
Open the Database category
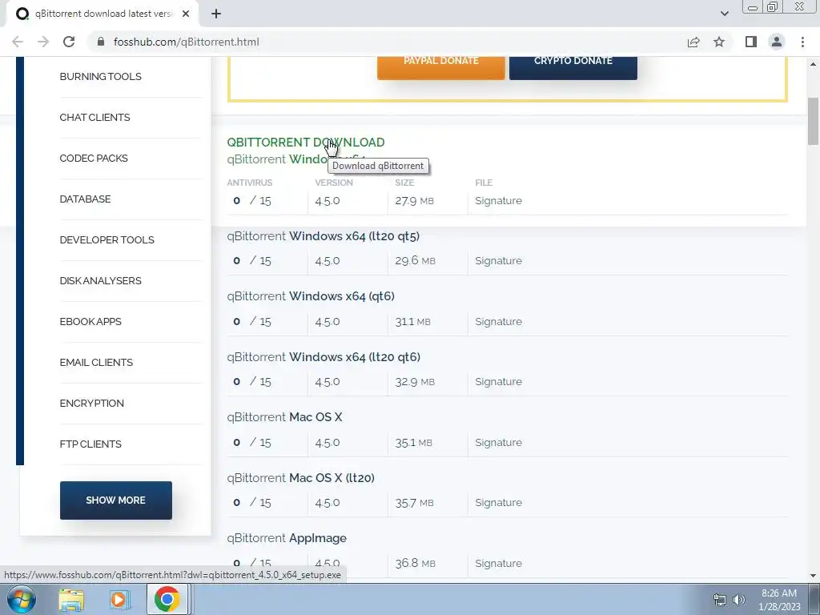tap(85, 199)
